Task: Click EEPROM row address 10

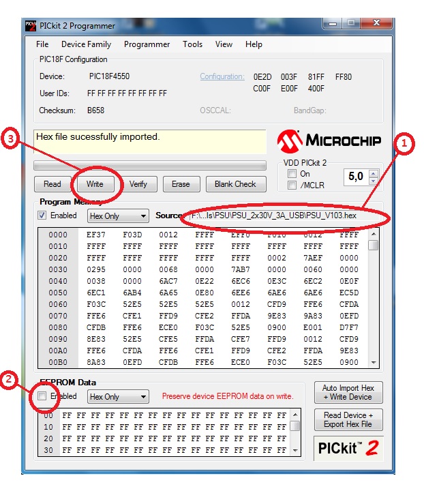Action: click(48, 427)
